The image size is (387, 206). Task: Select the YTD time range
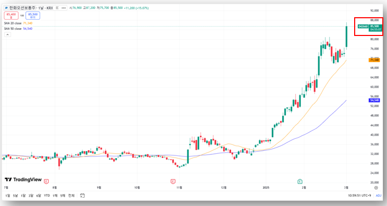(46, 196)
